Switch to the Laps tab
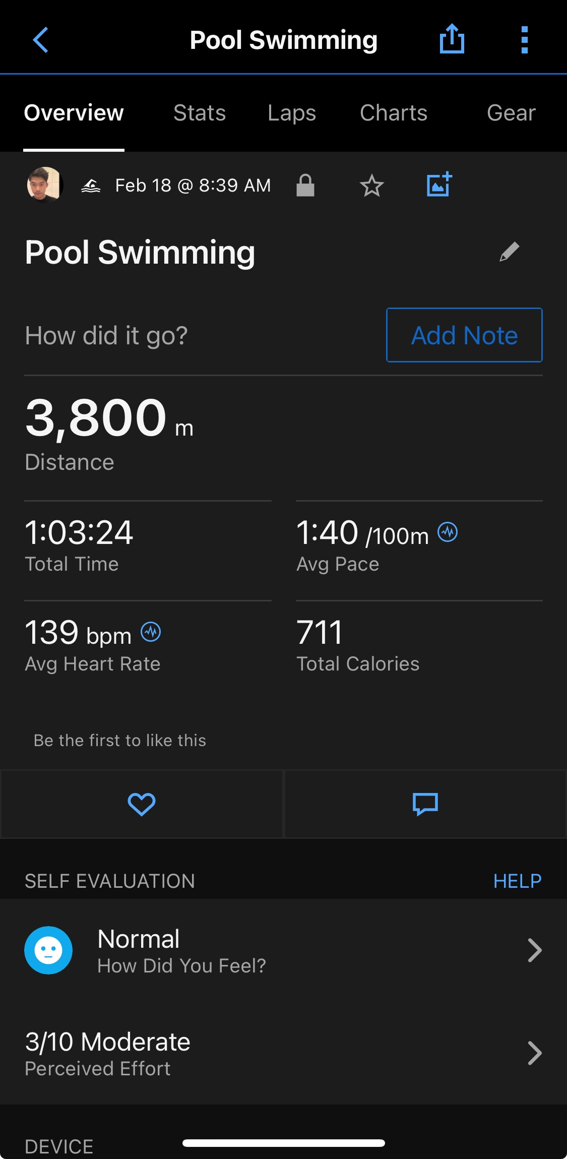The height and width of the screenshot is (1159, 567). [x=292, y=113]
